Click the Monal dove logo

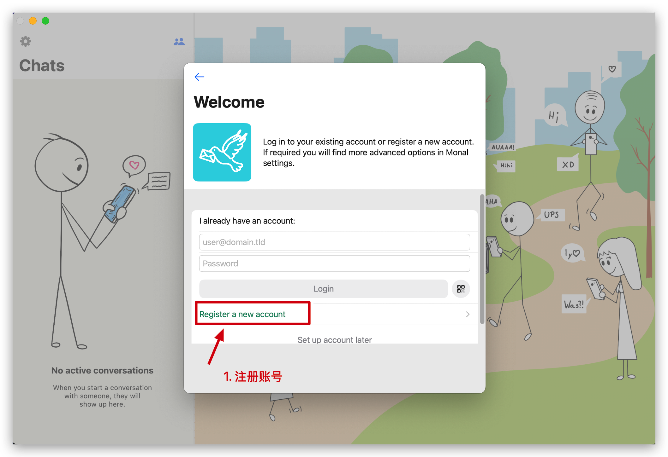click(x=222, y=152)
